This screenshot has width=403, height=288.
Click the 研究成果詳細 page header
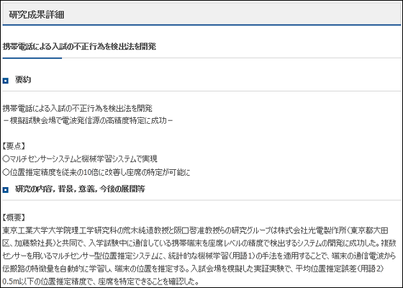(37, 14)
